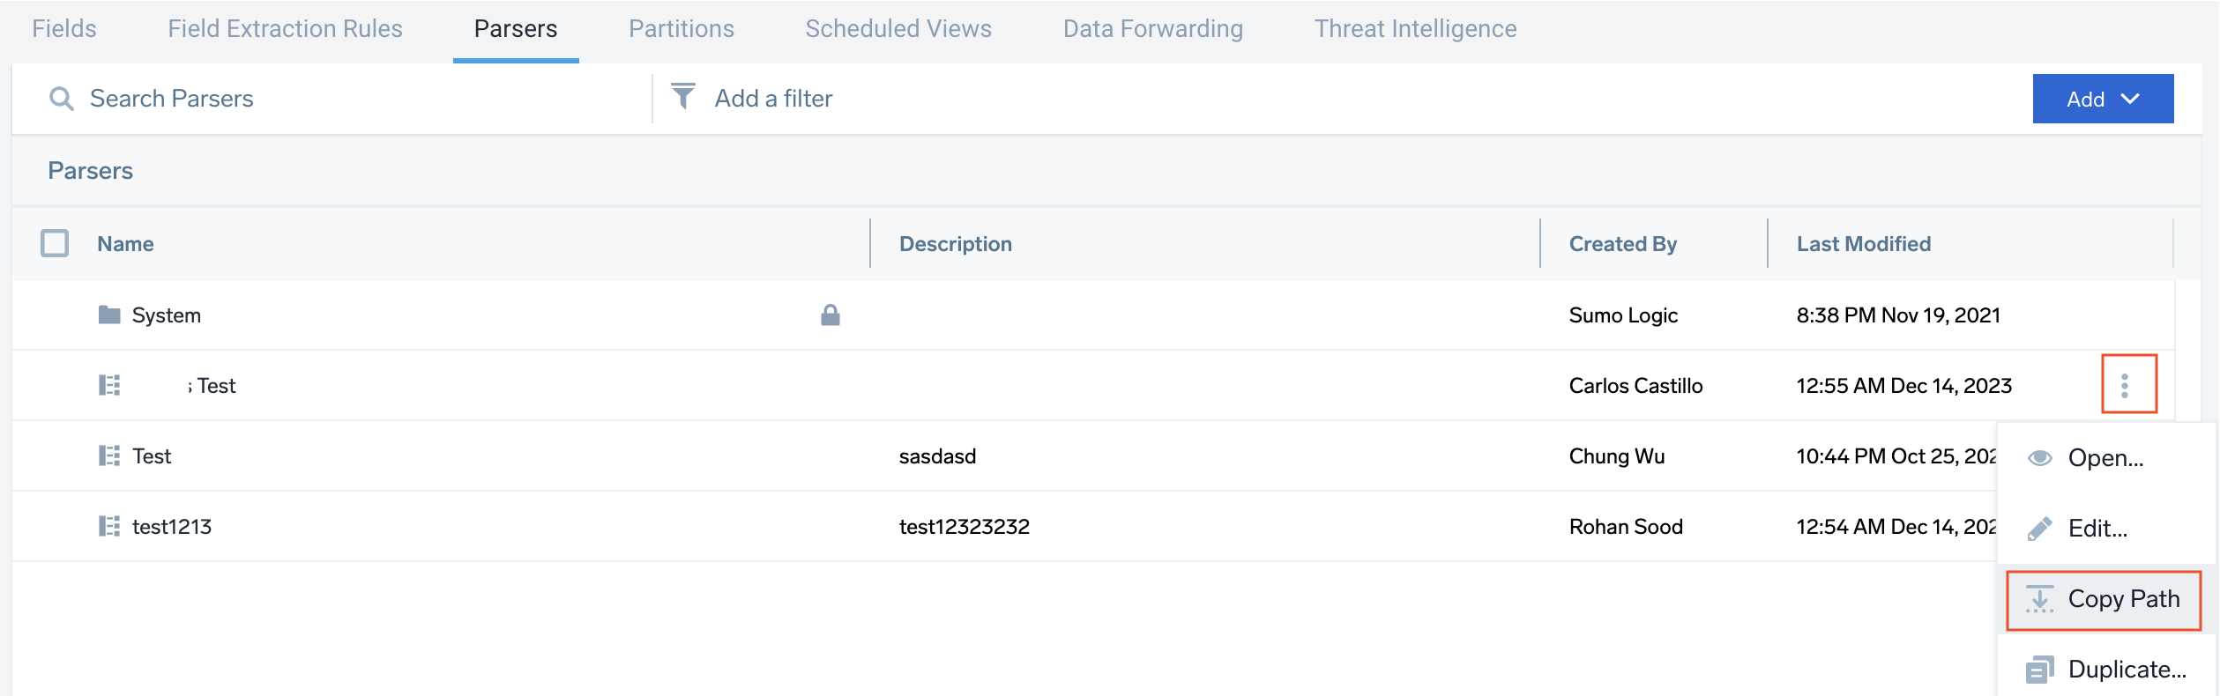Click the duplicate pages icon beside Duplicate
Image resolution: width=2220 pixels, height=696 pixels.
[2041, 670]
